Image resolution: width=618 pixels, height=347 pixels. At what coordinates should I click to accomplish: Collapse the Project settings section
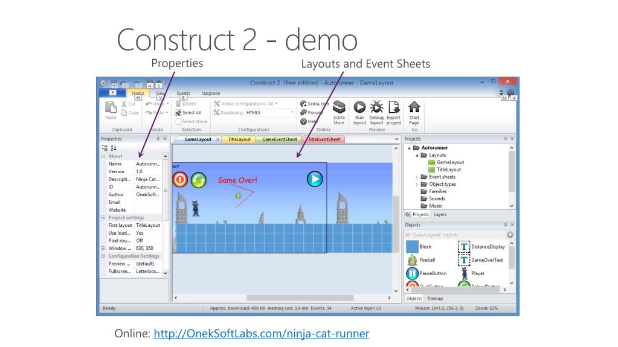pos(103,217)
